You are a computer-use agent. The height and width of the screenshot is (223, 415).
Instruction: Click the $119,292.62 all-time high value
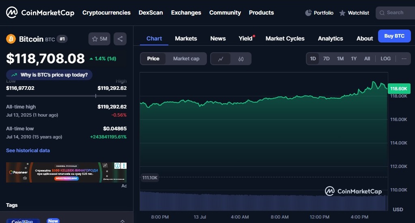[x=112, y=107]
